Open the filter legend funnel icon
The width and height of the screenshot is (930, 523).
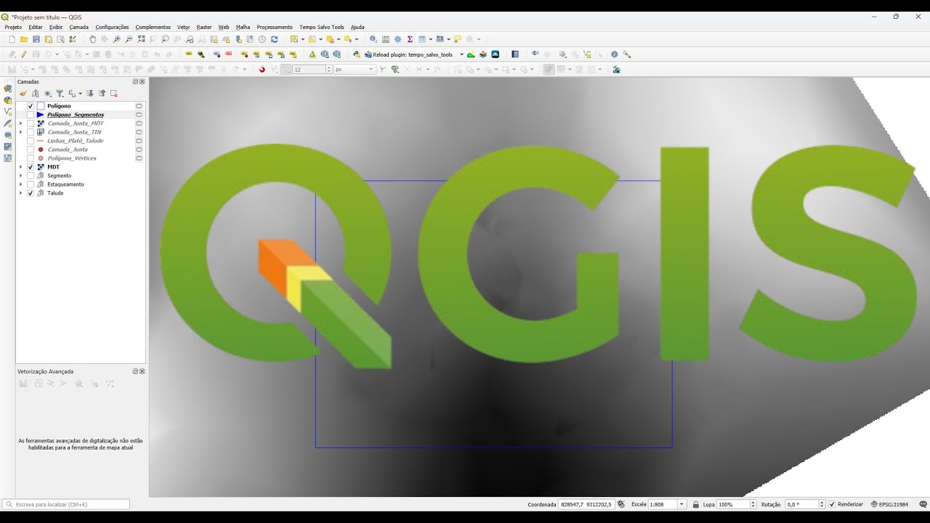click(60, 93)
